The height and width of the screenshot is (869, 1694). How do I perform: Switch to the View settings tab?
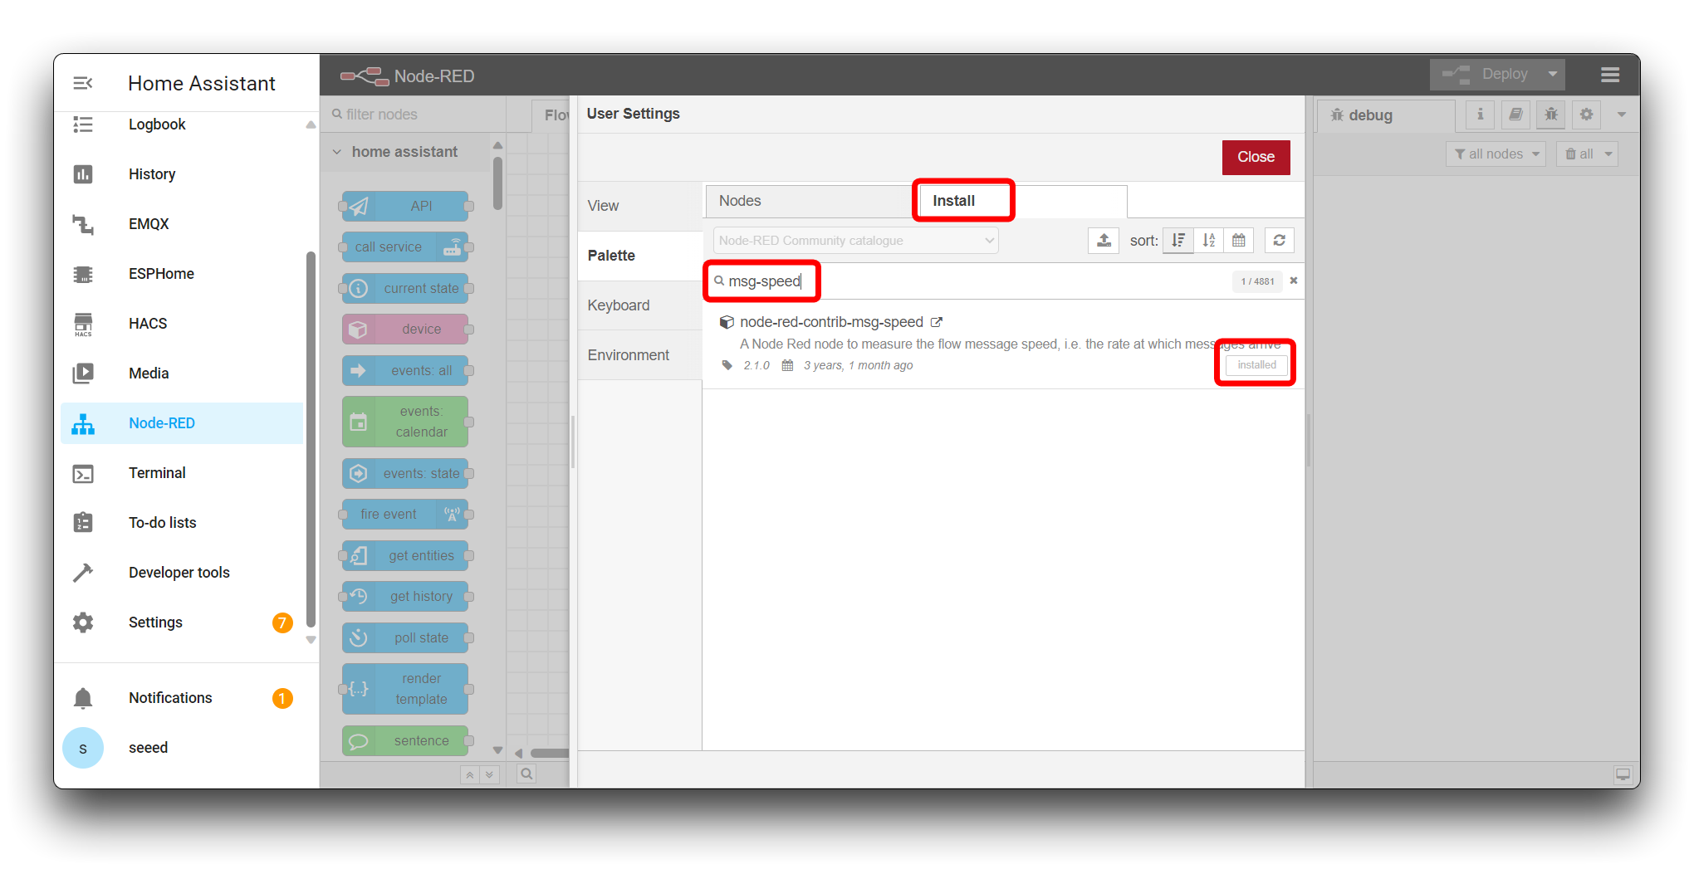639,206
